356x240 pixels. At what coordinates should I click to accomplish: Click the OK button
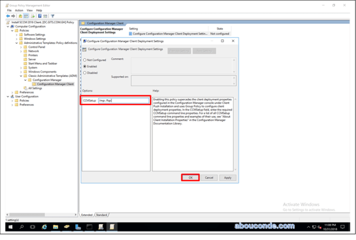pos(190,177)
